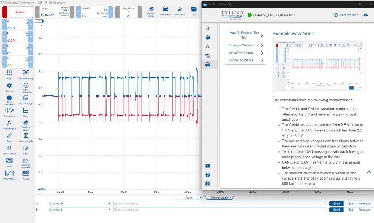Screen dimensions: 374x223
Task: Open the Maths channels tool
Action: 26,138
